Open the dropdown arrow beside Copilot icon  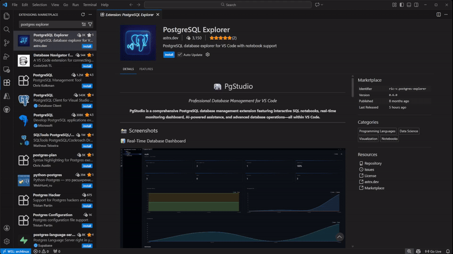(x=322, y=5)
